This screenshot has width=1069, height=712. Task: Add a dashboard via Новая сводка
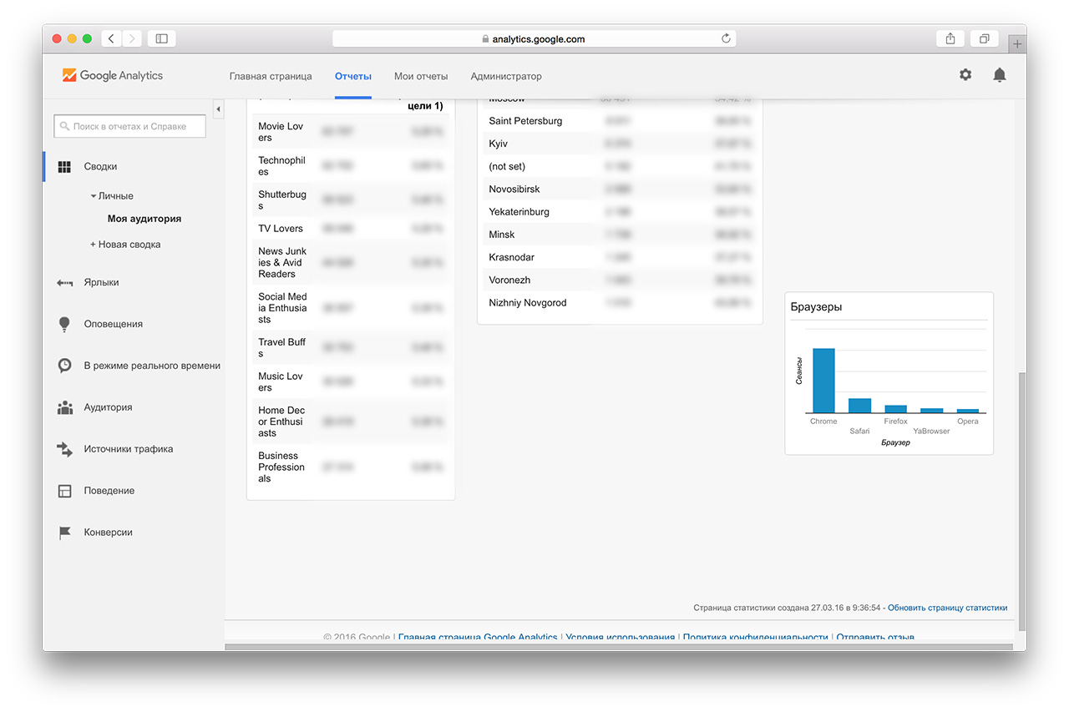125,245
